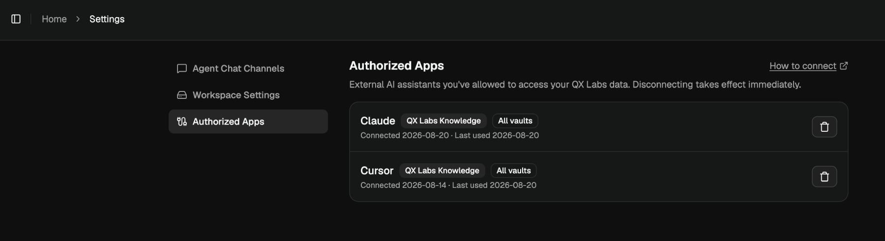Click Claude's Connected 2026-08-20 text
This screenshot has width=885, height=241.
405,135
